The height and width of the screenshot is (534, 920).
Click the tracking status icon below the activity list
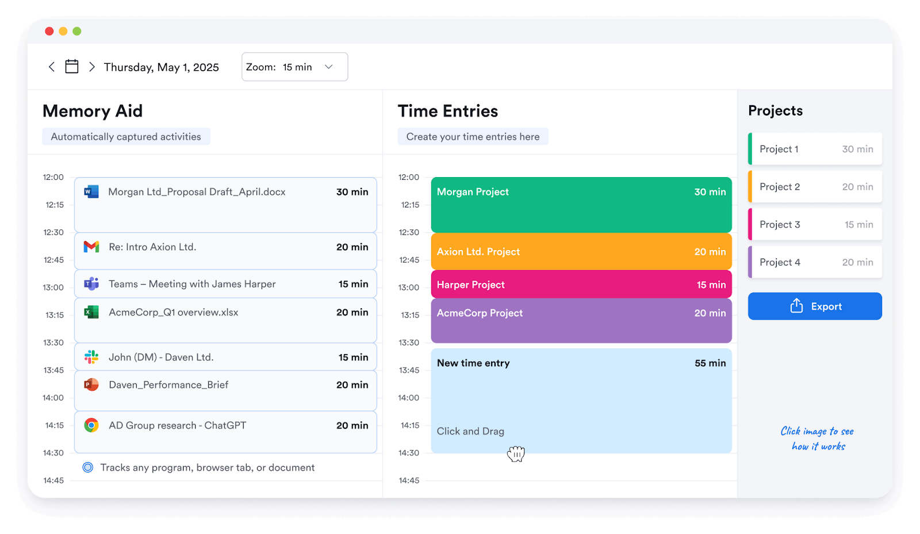[x=87, y=467]
